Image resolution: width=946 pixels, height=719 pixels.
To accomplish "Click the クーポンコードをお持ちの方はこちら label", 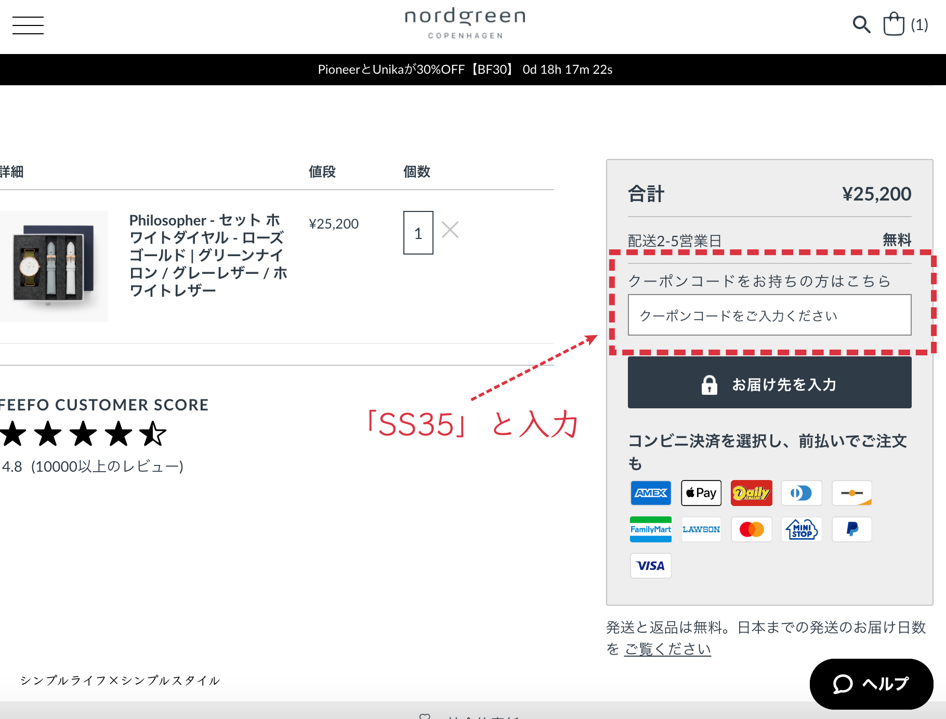I will [x=759, y=281].
